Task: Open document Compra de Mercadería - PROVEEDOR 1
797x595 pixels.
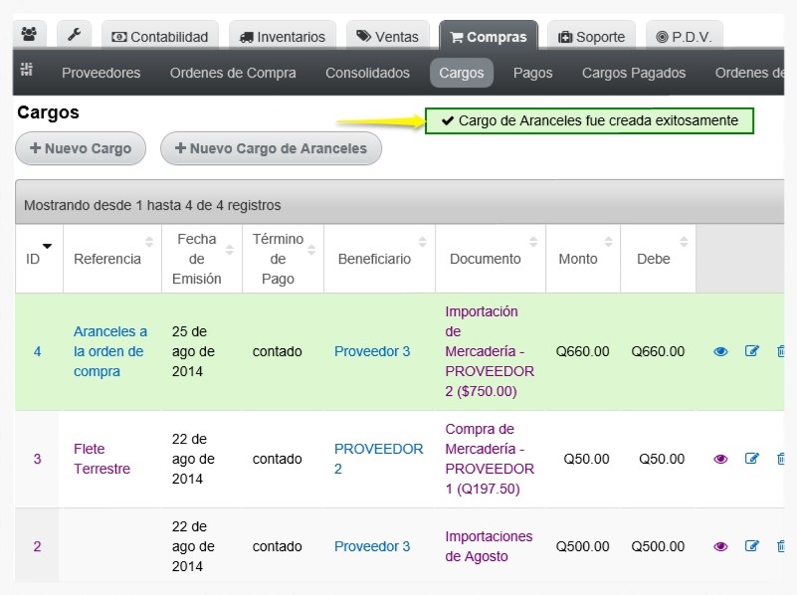Action: click(490, 459)
